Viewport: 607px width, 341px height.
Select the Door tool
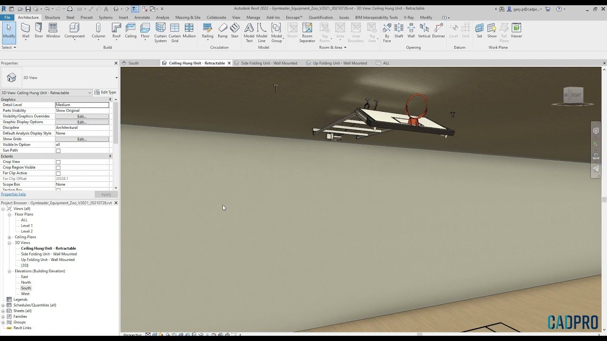click(39, 31)
